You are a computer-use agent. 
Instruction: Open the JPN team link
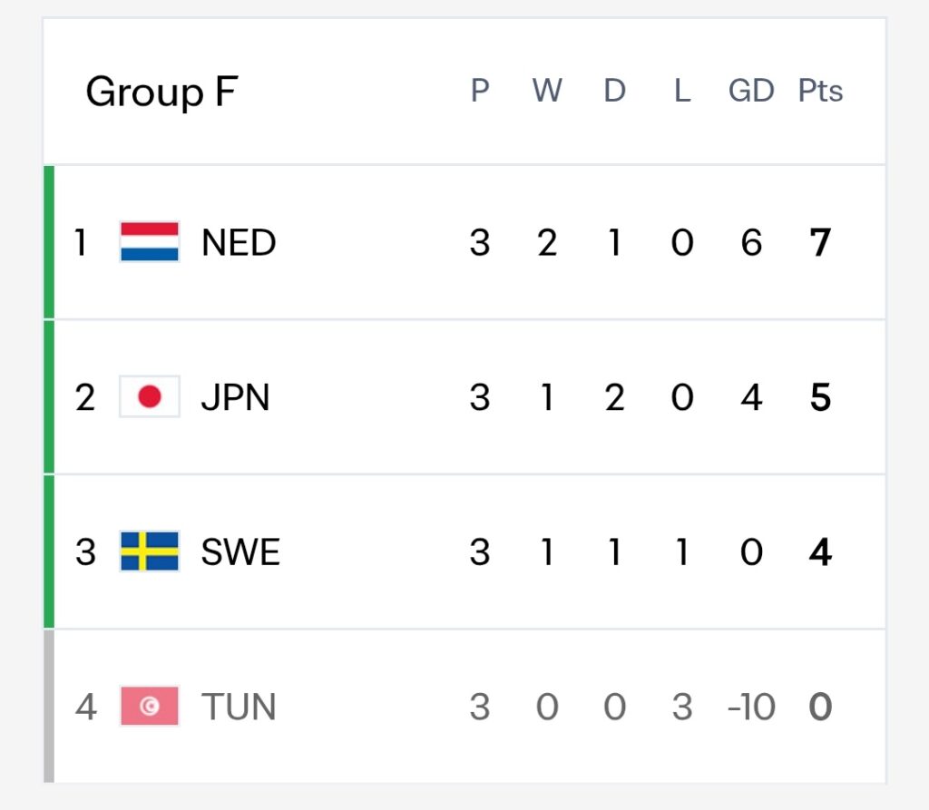coord(235,397)
